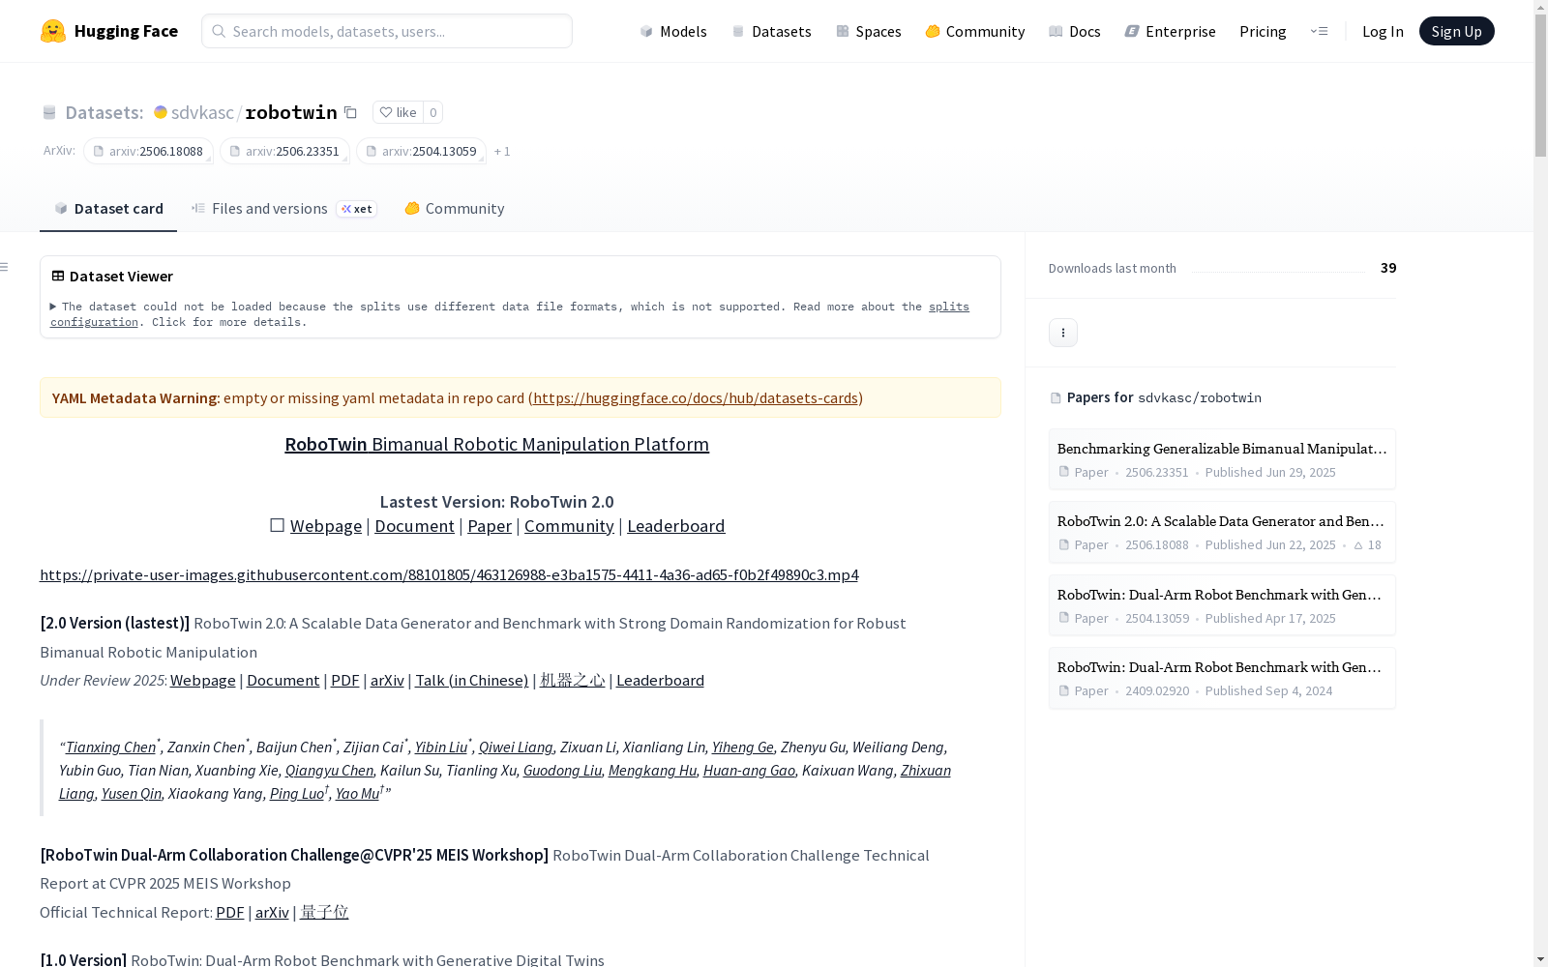Open author Huan-ang Gao's link
Image resolution: width=1548 pixels, height=967 pixels.
coord(749,771)
